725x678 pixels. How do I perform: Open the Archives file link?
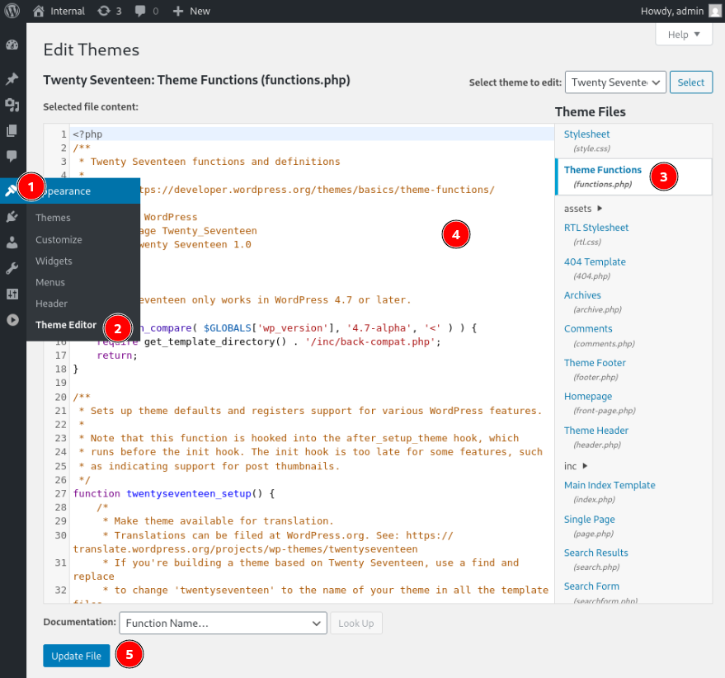(582, 295)
